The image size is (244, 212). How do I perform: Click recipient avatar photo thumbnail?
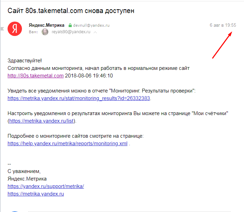[45, 32]
